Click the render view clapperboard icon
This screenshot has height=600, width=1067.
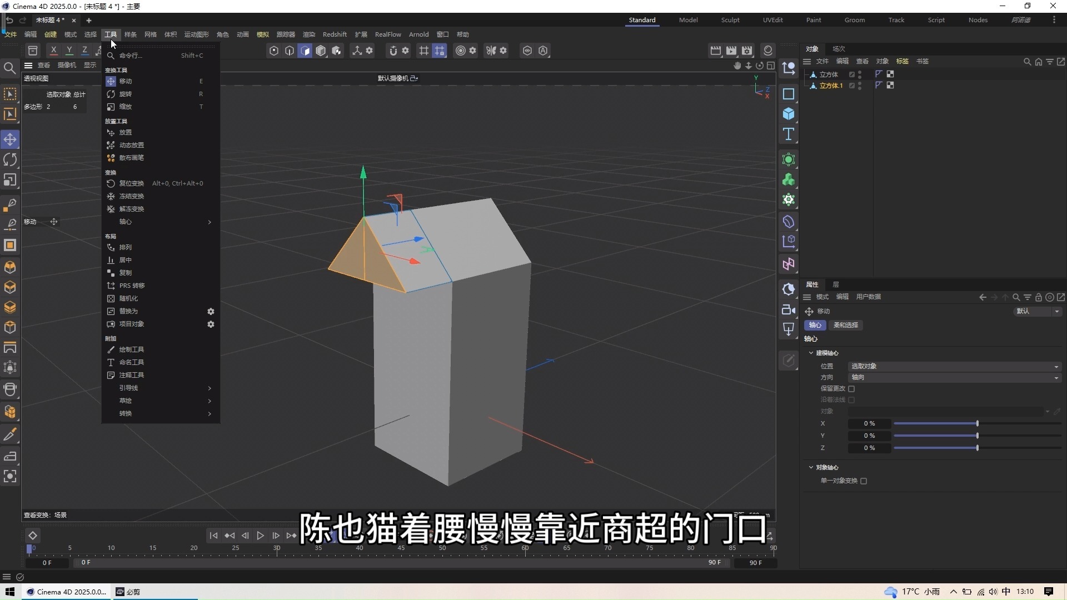click(x=716, y=51)
